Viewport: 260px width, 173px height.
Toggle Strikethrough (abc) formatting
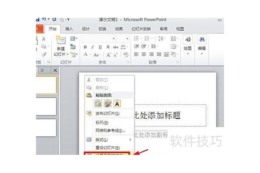pyautogui.click(x=116, y=47)
